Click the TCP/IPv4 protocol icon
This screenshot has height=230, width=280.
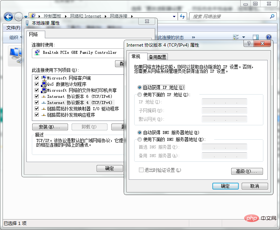coord(44,103)
